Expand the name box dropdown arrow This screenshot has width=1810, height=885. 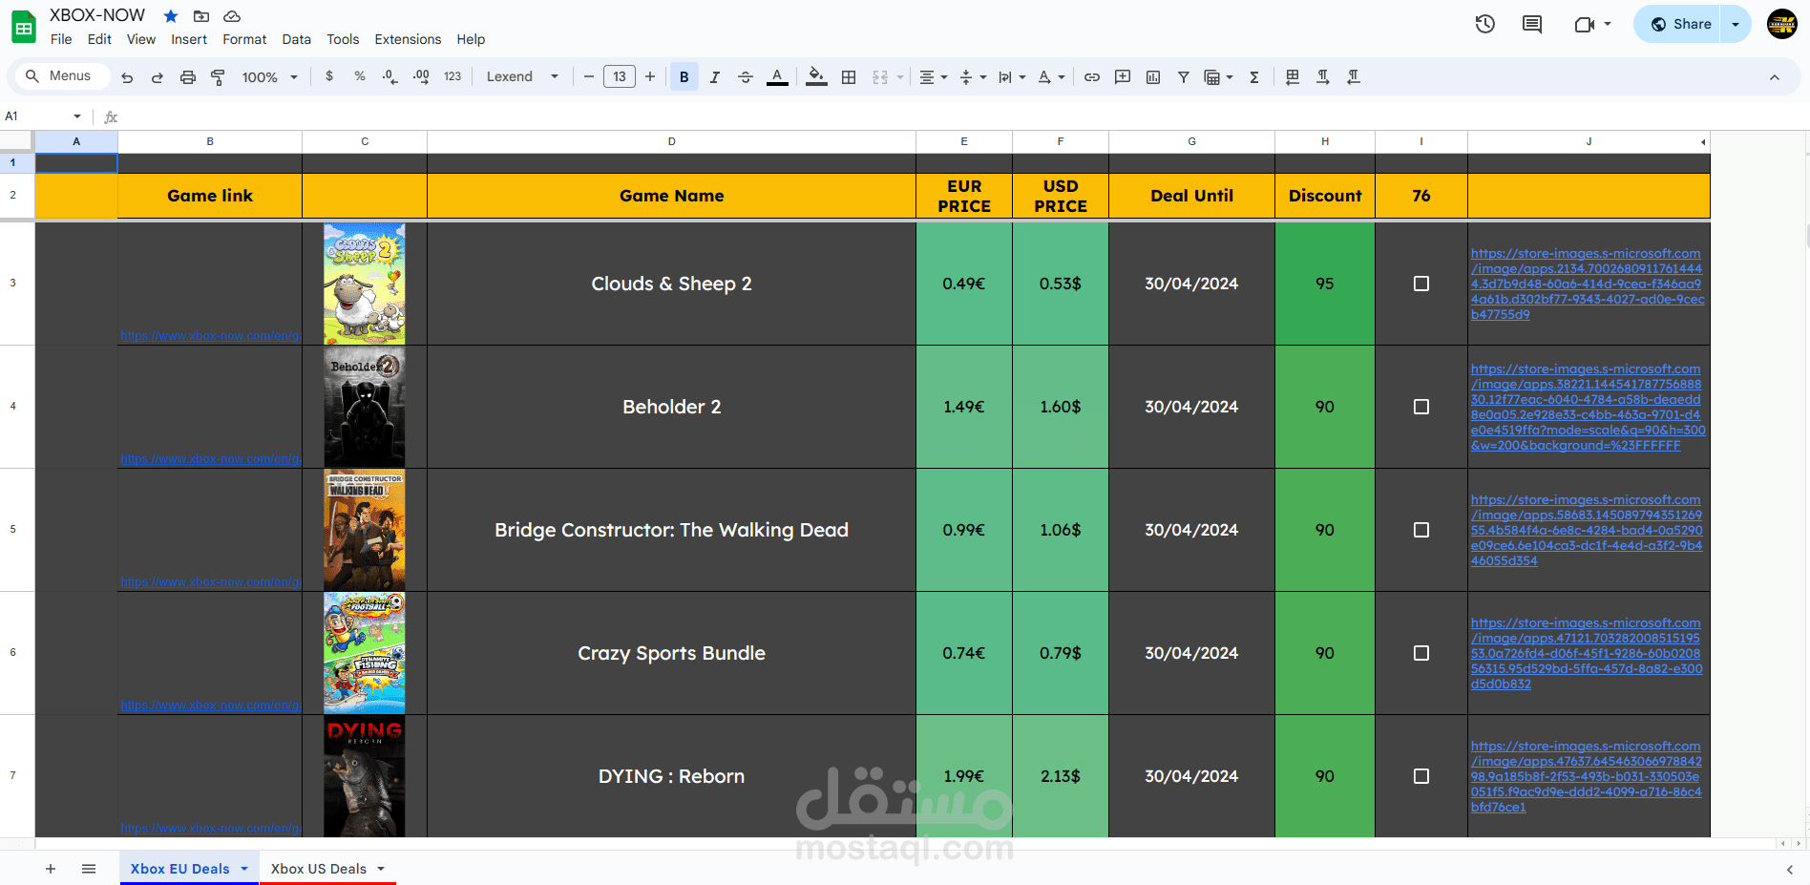click(x=77, y=116)
